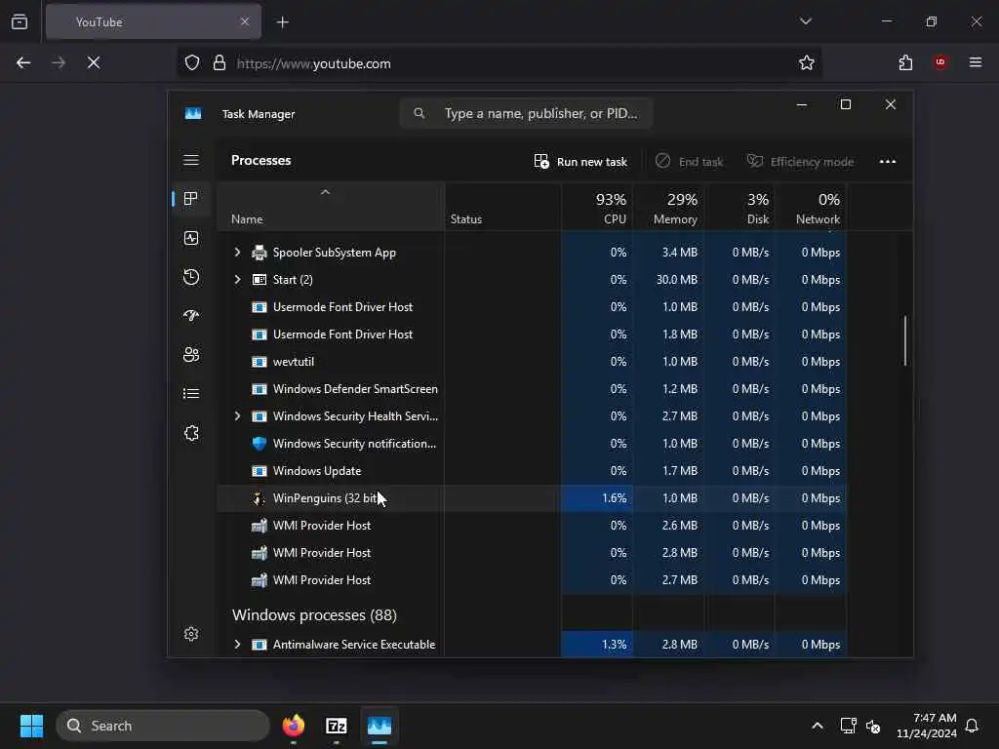This screenshot has height=749, width=999.
Task: Bookmark this page with star icon
Action: 807,62
